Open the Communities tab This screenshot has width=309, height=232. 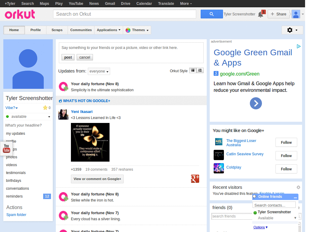(x=81, y=30)
